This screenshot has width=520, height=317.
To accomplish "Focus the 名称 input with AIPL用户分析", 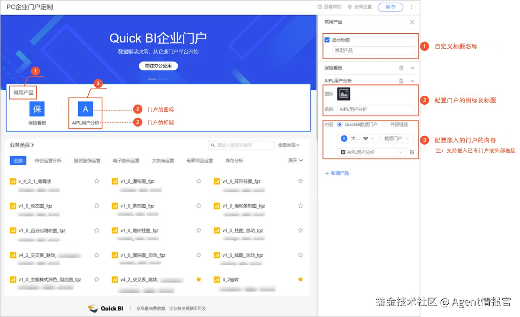I will point(376,109).
